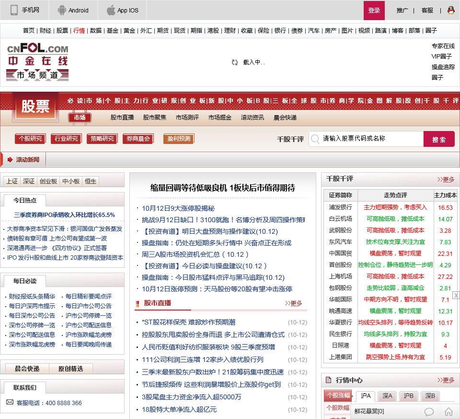Open 市场测评 in the sub-navigation
The width and height of the screenshot is (460, 419).
187,118
